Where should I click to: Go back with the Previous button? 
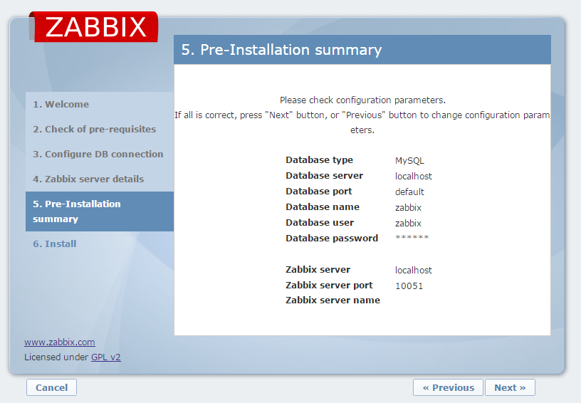coord(448,387)
